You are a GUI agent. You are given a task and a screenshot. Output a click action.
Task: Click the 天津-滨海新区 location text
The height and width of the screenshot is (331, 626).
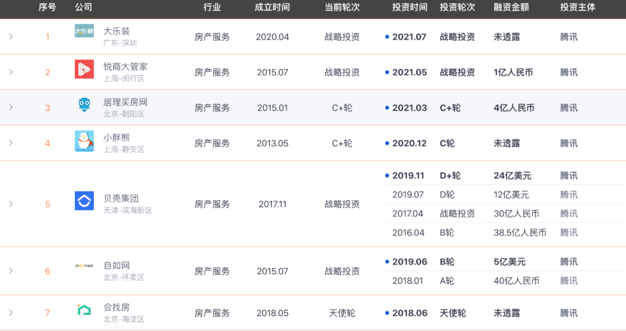click(128, 210)
